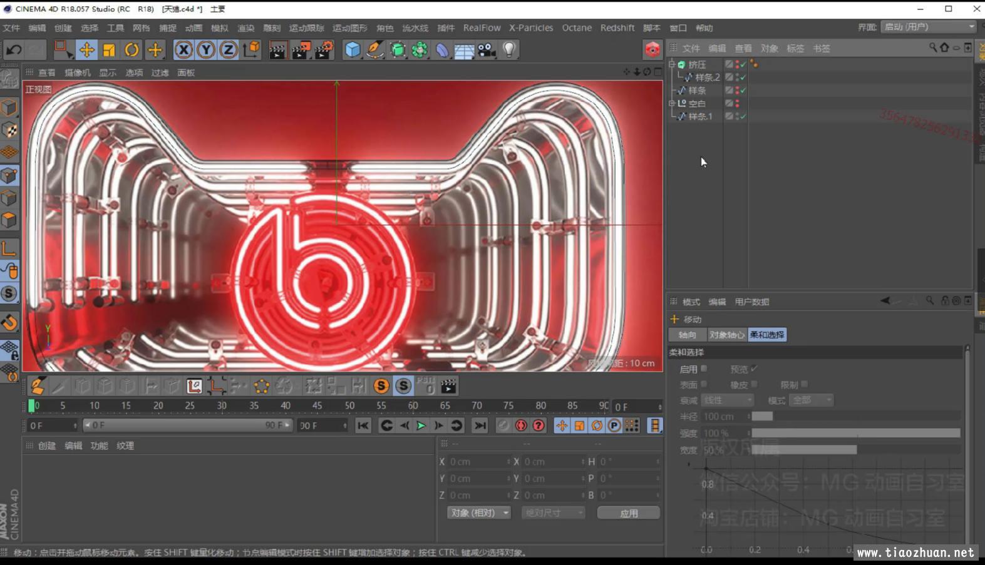Screen dimensions: 985x565
Task: Collapse the 空白 null object tree
Action: 672,103
